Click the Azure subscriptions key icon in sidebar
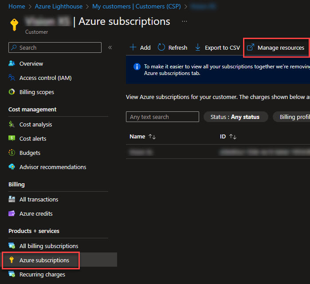 click(12, 260)
